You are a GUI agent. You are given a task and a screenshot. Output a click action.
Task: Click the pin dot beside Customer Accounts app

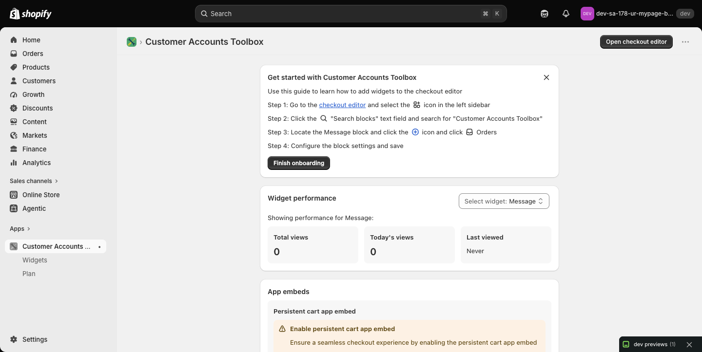[99, 247]
